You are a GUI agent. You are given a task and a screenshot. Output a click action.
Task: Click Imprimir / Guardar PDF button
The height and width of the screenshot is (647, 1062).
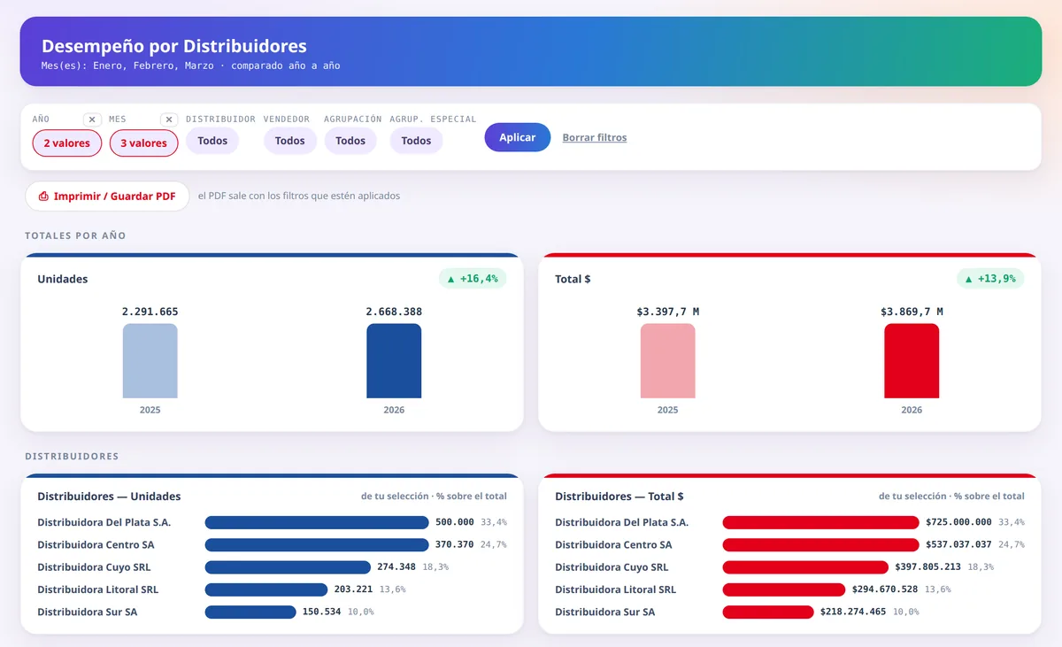click(107, 196)
